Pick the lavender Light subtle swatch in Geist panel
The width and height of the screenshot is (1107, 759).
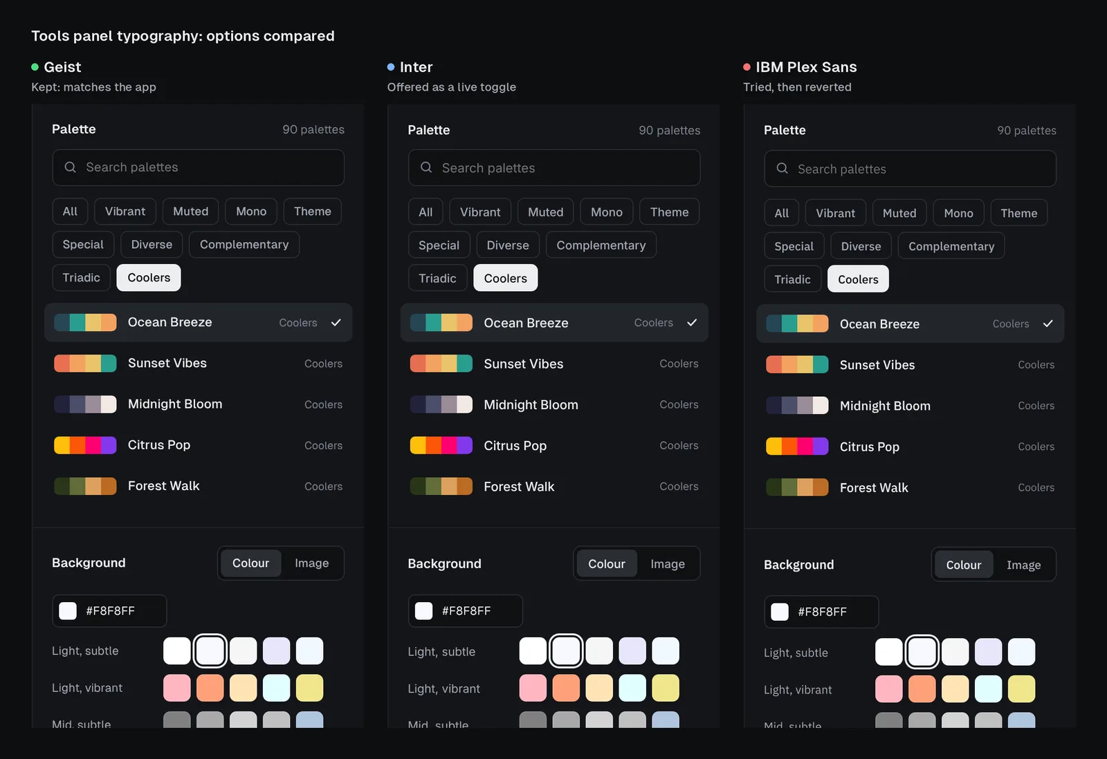point(276,650)
